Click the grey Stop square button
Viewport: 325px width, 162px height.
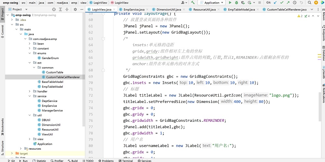tap(259, 3)
